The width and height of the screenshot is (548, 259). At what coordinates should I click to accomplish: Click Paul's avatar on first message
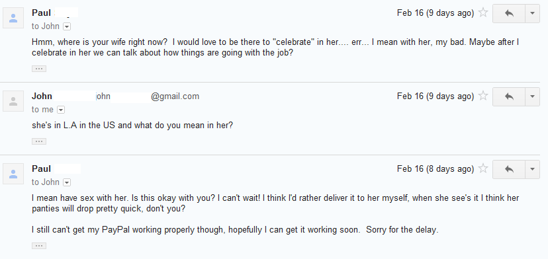[13, 18]
